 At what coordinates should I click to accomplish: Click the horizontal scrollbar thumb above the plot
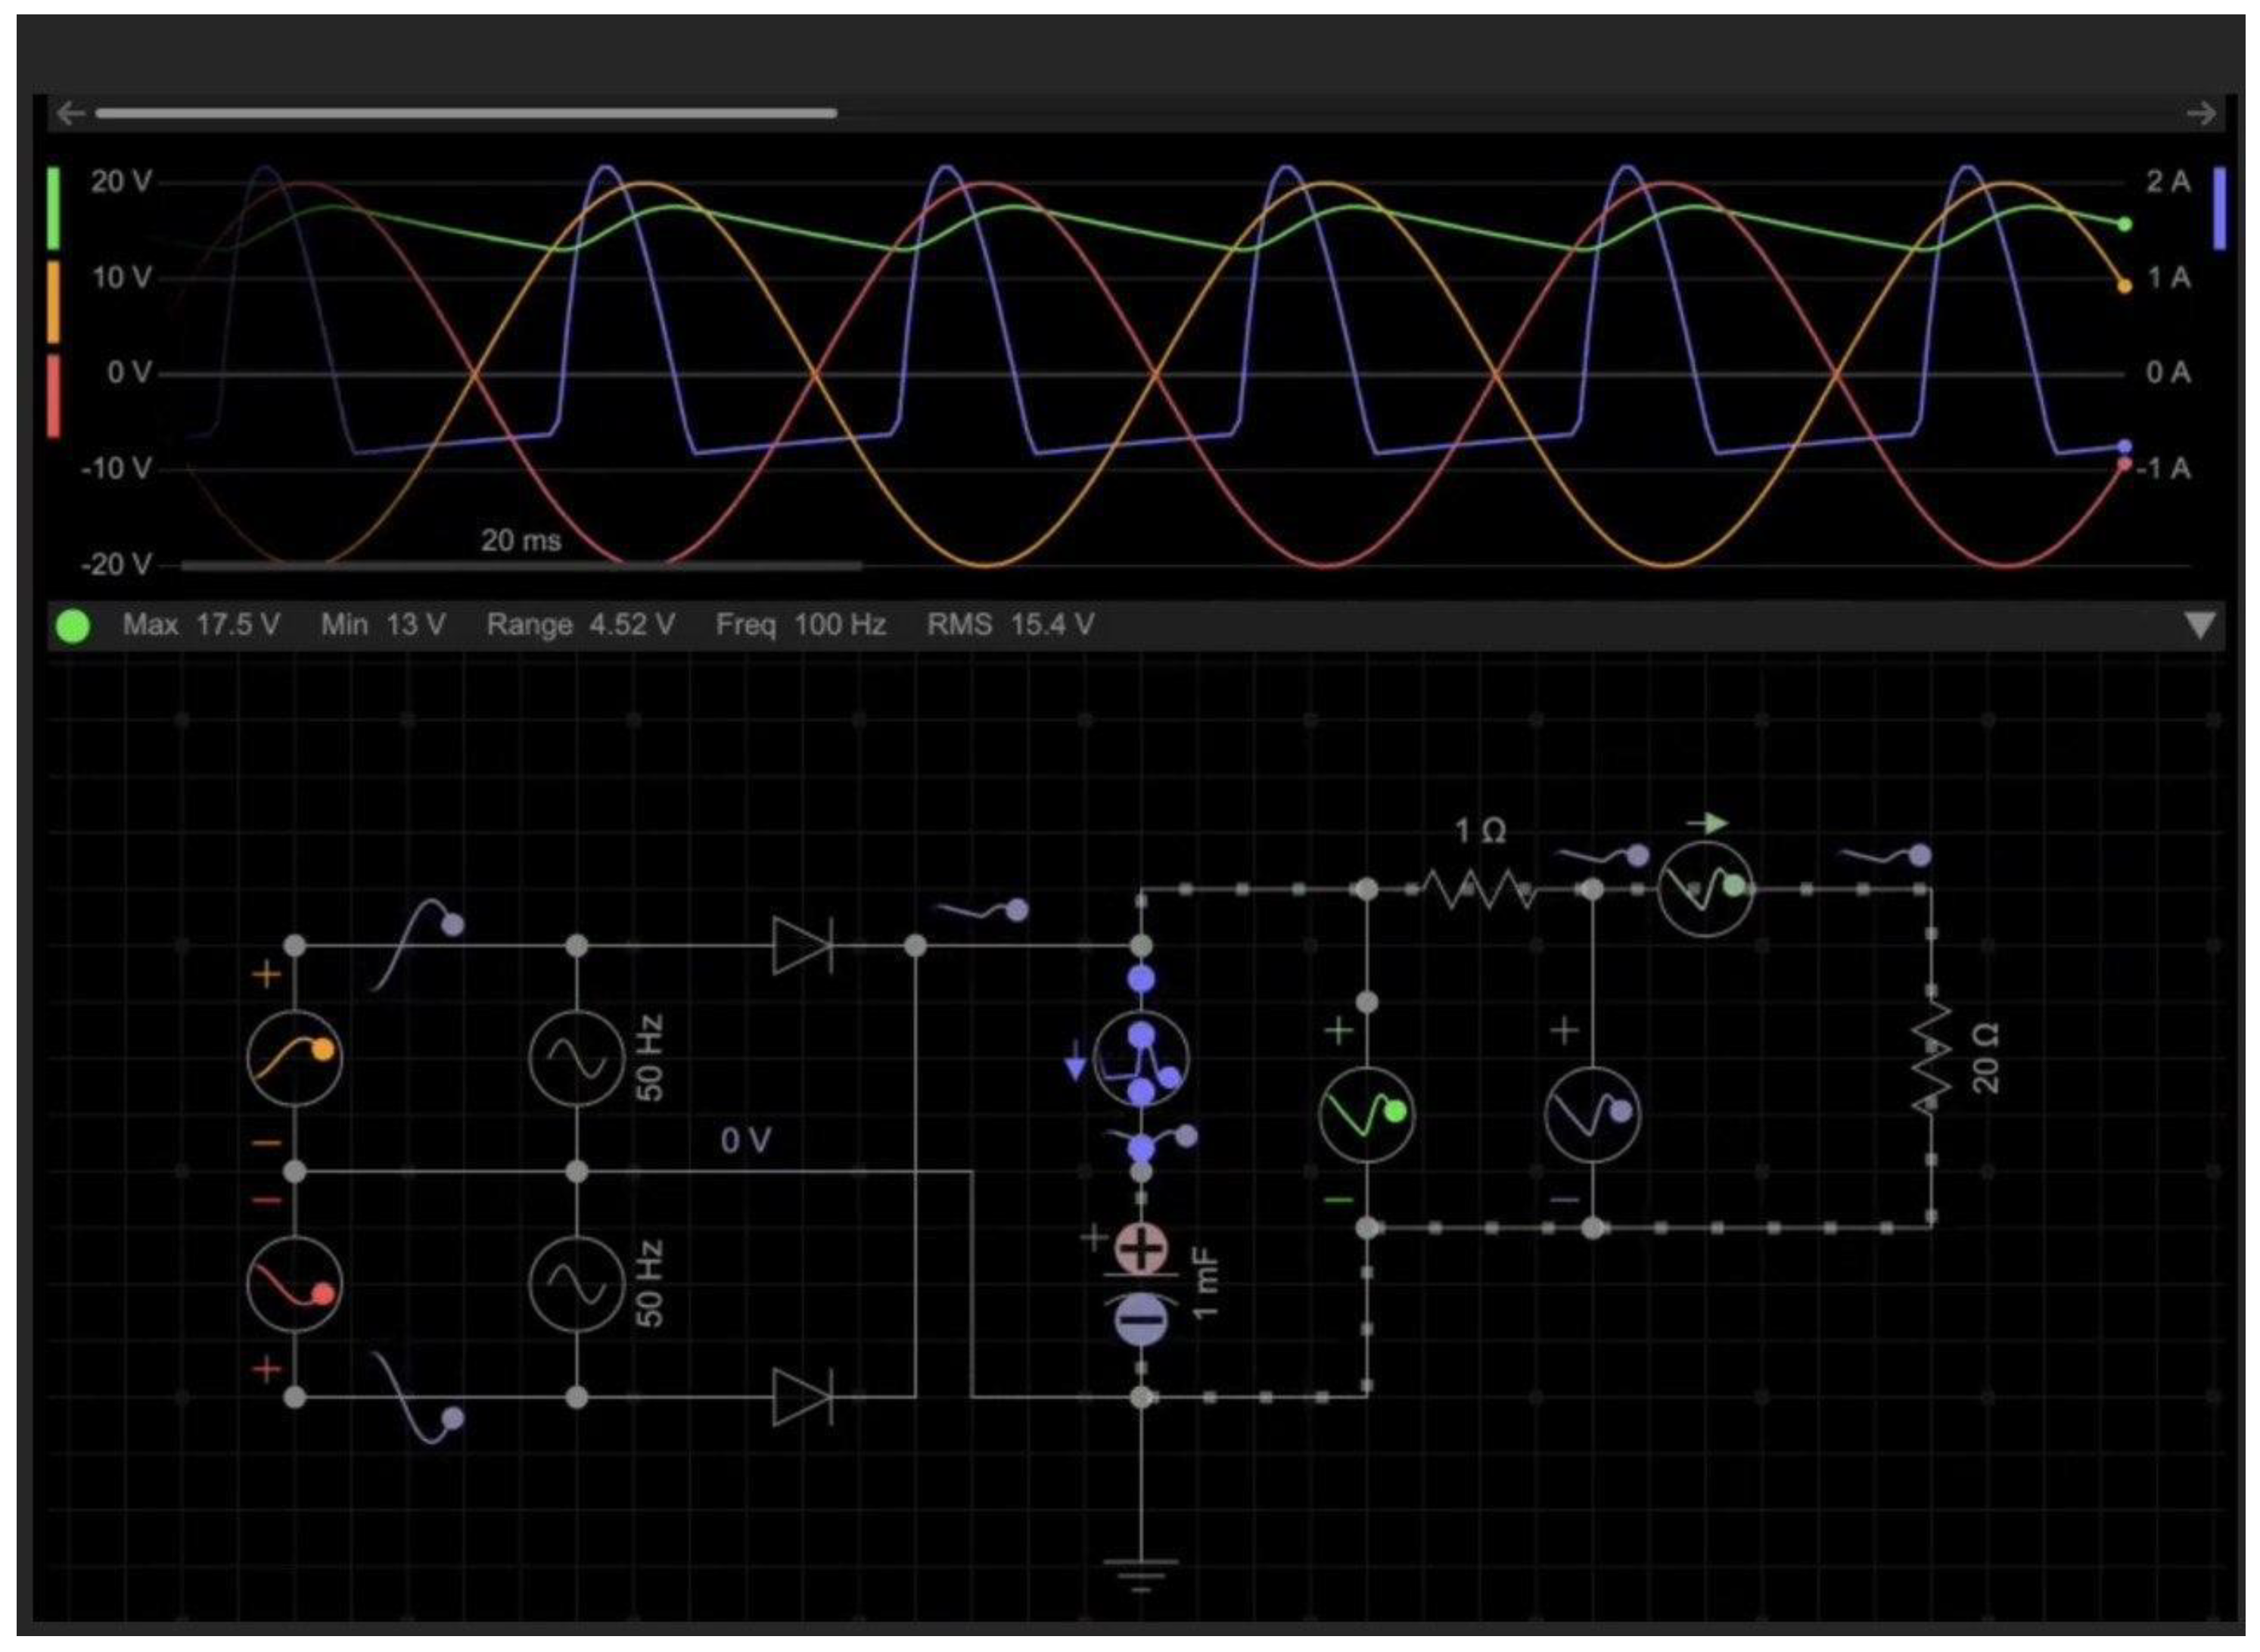point(466,113)
